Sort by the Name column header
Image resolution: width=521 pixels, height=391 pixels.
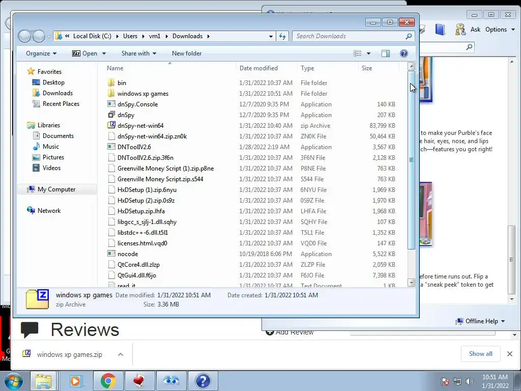(115, 68)
